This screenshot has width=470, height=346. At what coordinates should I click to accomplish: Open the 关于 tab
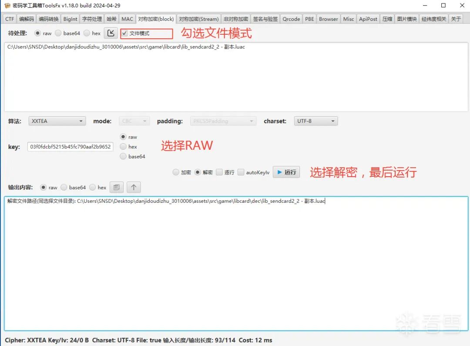pos(457,19)
